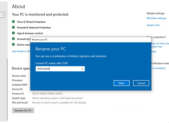Image resolution: width=169 pixels, height=123 pixels.
Task: Click App & browser control label
Action: click(x=30, y=33)
